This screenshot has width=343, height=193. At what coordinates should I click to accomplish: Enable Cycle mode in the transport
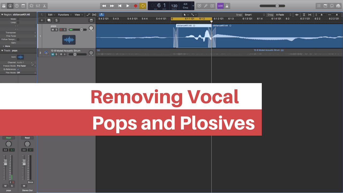click(143, 6)
